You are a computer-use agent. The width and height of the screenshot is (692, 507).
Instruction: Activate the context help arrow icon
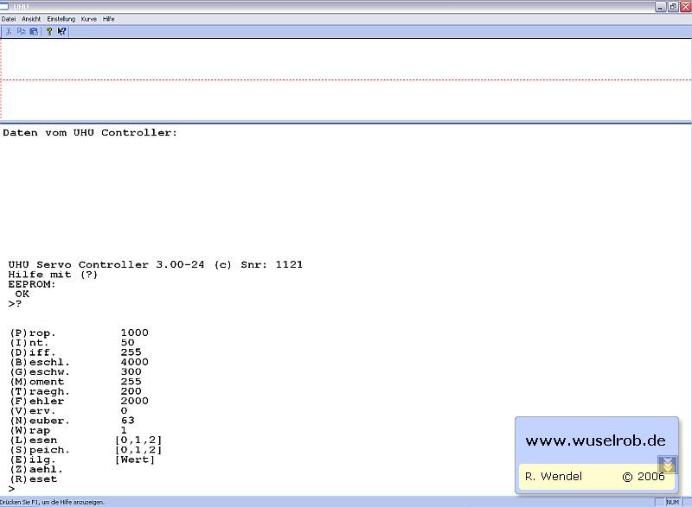62,31
